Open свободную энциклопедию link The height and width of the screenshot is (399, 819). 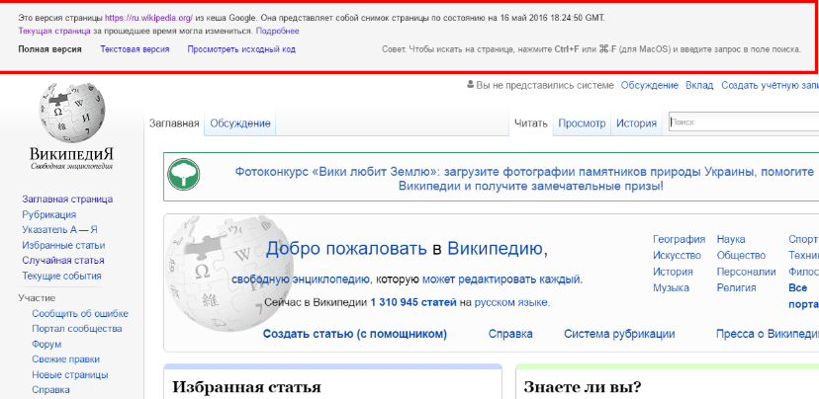coord(301,279)
